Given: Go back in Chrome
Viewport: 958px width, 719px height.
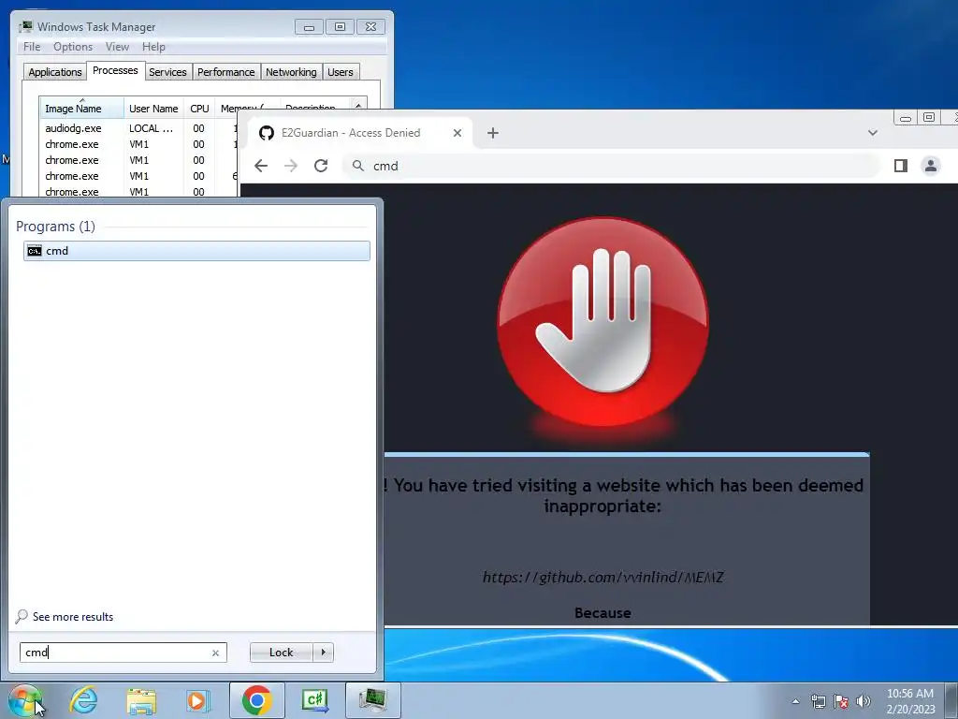Looking at the screenshot, I should (x=261, y=166).
